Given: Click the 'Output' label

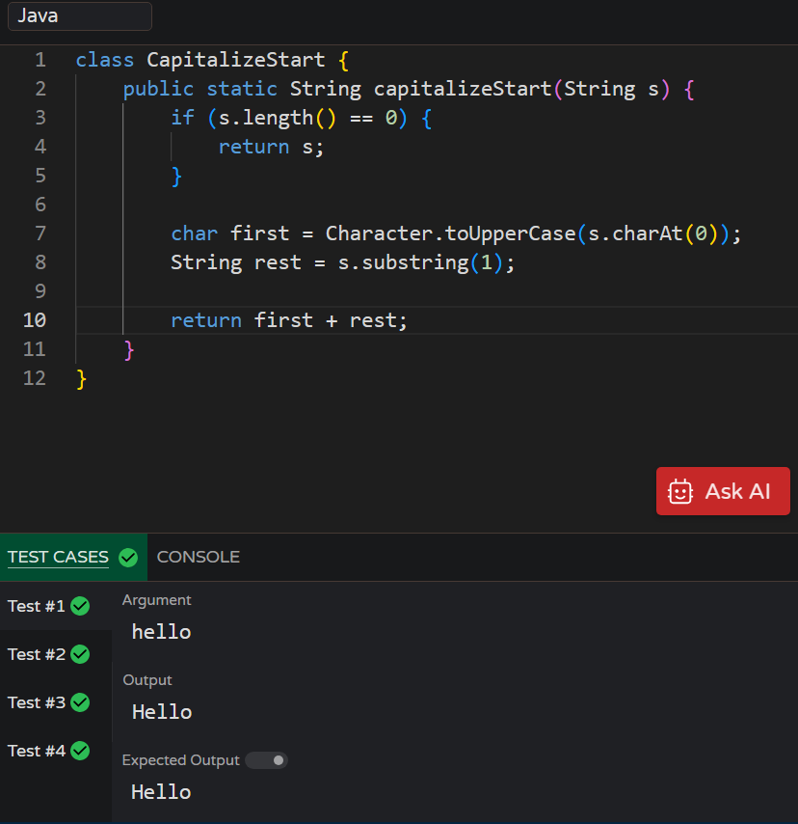Looking at the screenshot, I should tap(147, 680).
